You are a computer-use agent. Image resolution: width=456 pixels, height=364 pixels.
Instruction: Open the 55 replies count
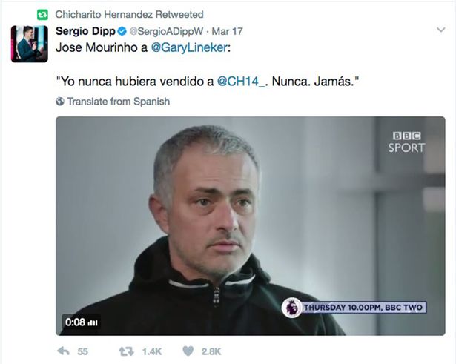point(82,352)
